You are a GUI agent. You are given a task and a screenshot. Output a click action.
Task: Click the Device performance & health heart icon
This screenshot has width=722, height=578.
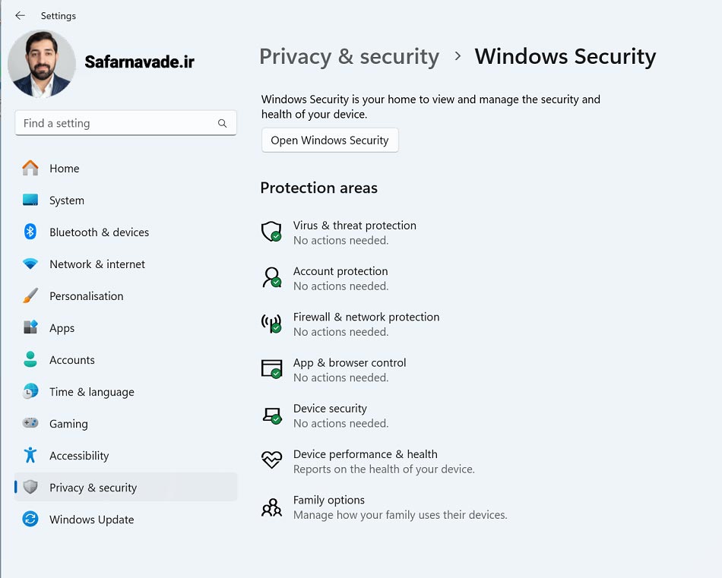point(271,460)
